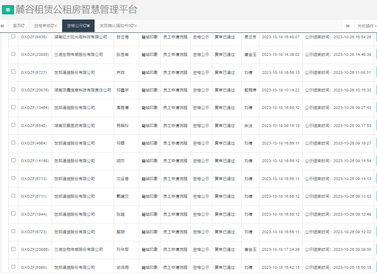This screenshot has width=377, height=275.
Task: Click the refresh icon on 资格审核 tab
Action: pyautogui.click(x=52, y=26)
